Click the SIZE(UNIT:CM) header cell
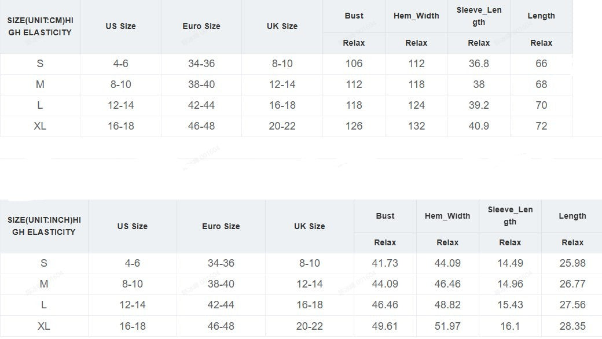This screenshot has height=339, width=602. pos(40,27)
